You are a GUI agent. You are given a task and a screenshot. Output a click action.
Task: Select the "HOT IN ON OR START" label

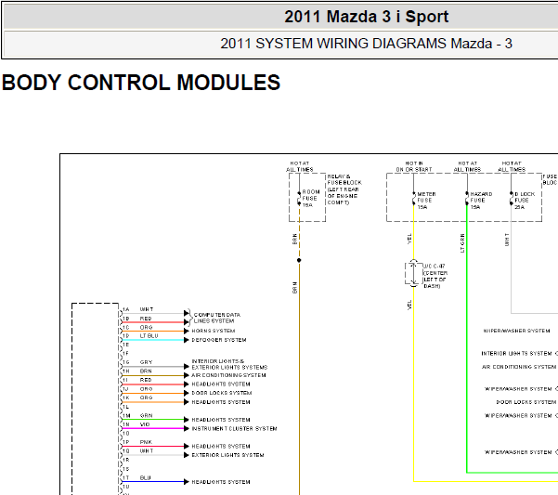(x=414, y=166)
